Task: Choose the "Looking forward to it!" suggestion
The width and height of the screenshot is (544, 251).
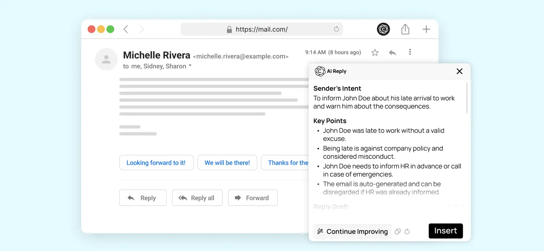Action: coord(156,163)
